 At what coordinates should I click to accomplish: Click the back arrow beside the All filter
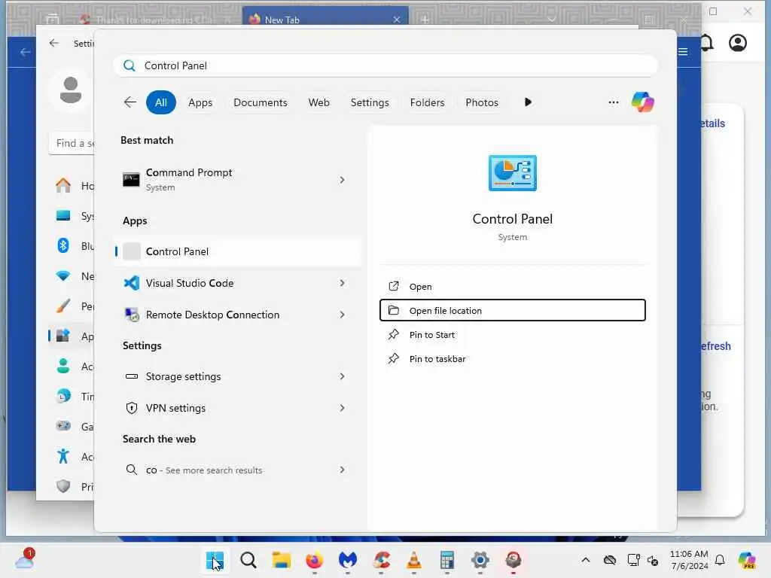pos(130,102)
